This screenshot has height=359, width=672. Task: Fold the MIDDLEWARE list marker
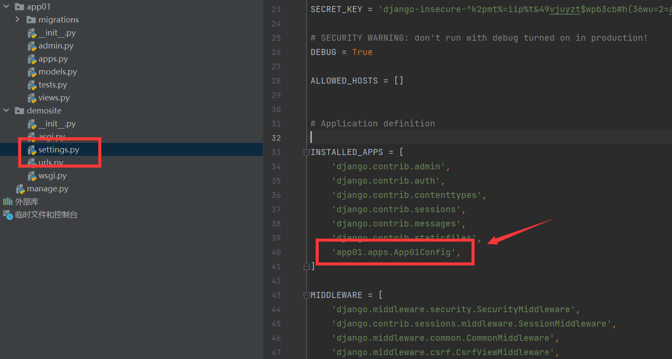coord(307,295)
